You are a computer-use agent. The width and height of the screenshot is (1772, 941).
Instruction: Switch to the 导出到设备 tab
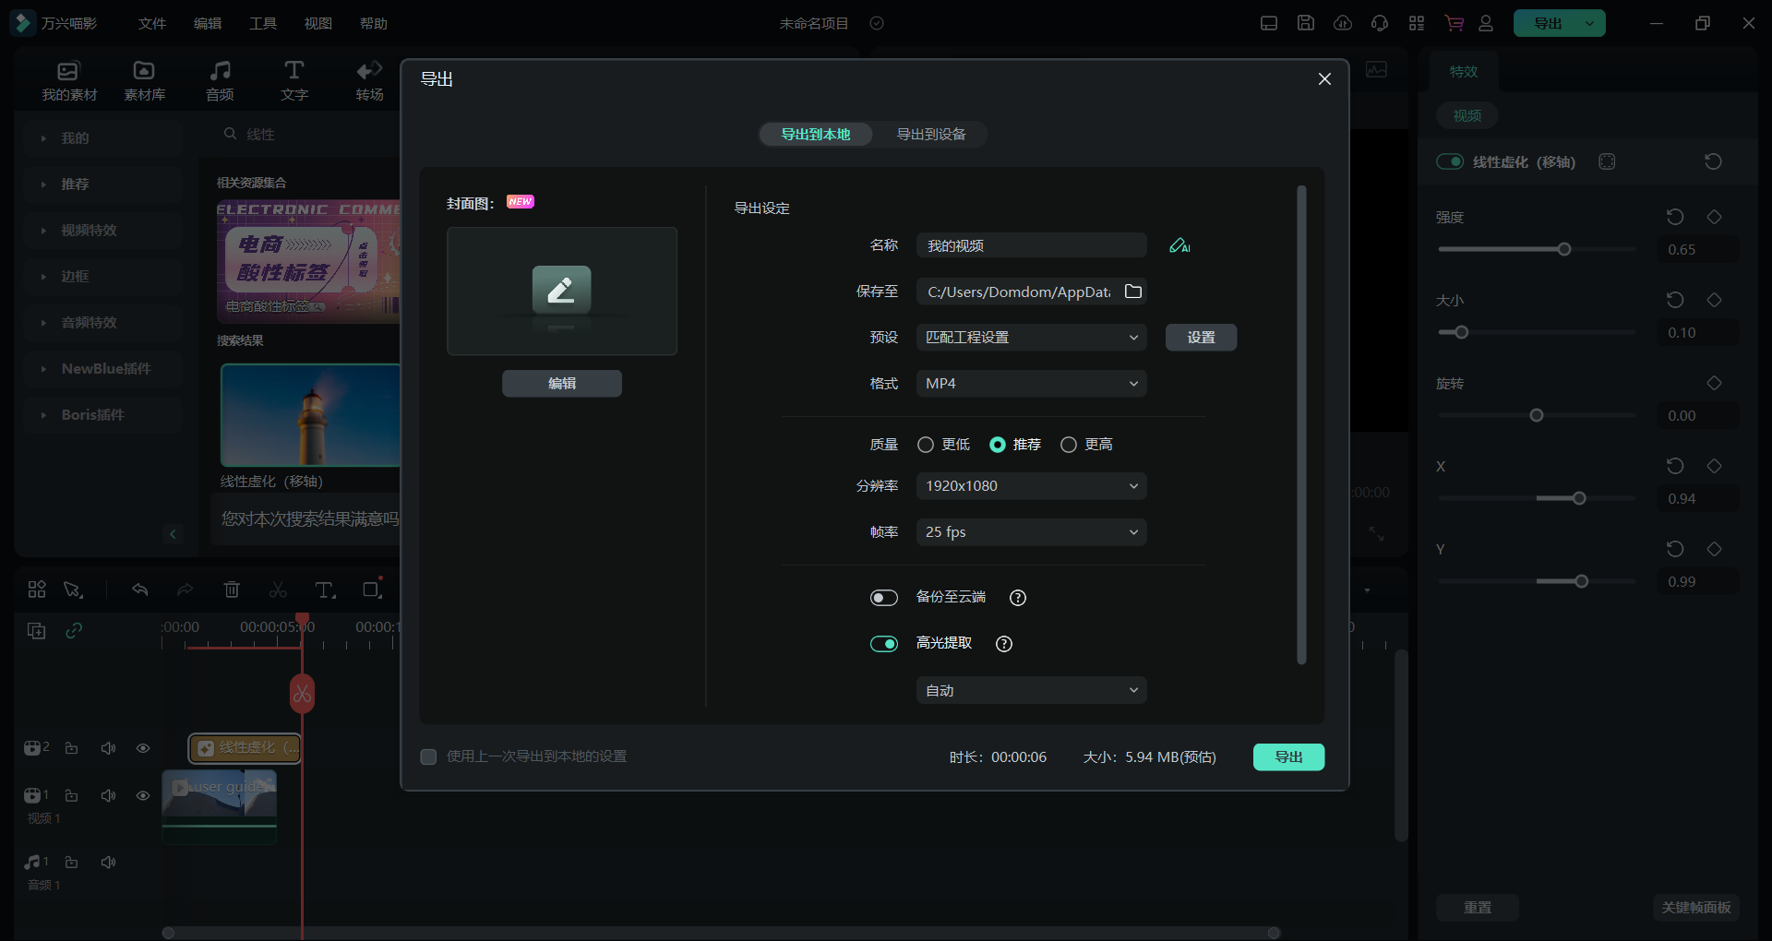pos(930,135)
